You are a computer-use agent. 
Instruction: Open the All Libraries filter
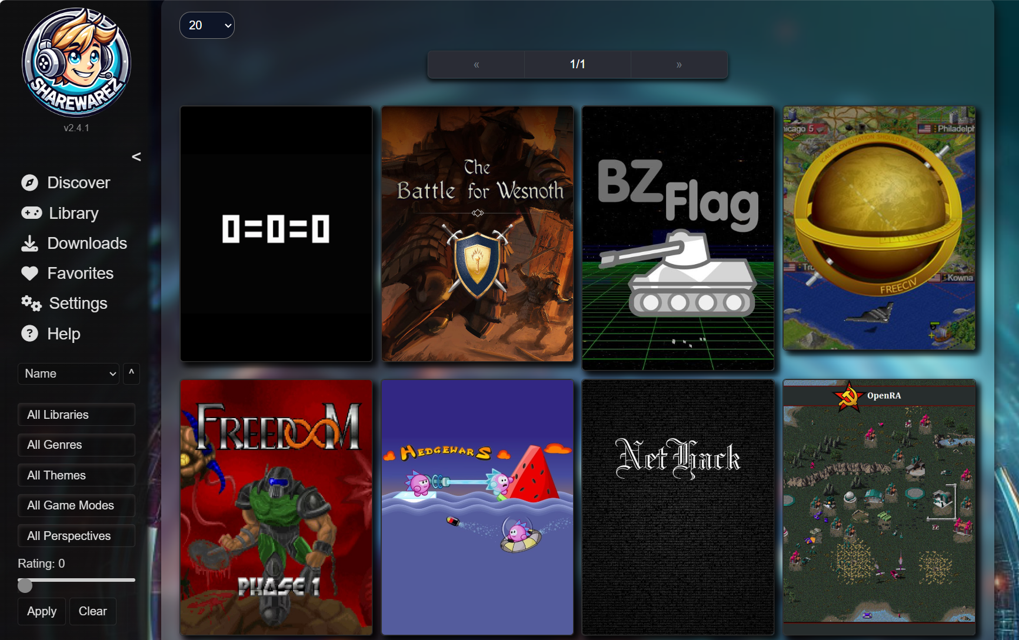pyautogui.click(x=76, y=415)
